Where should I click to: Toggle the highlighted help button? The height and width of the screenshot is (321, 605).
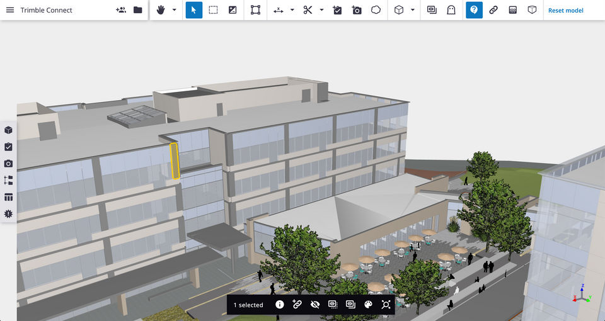point(474,10)
